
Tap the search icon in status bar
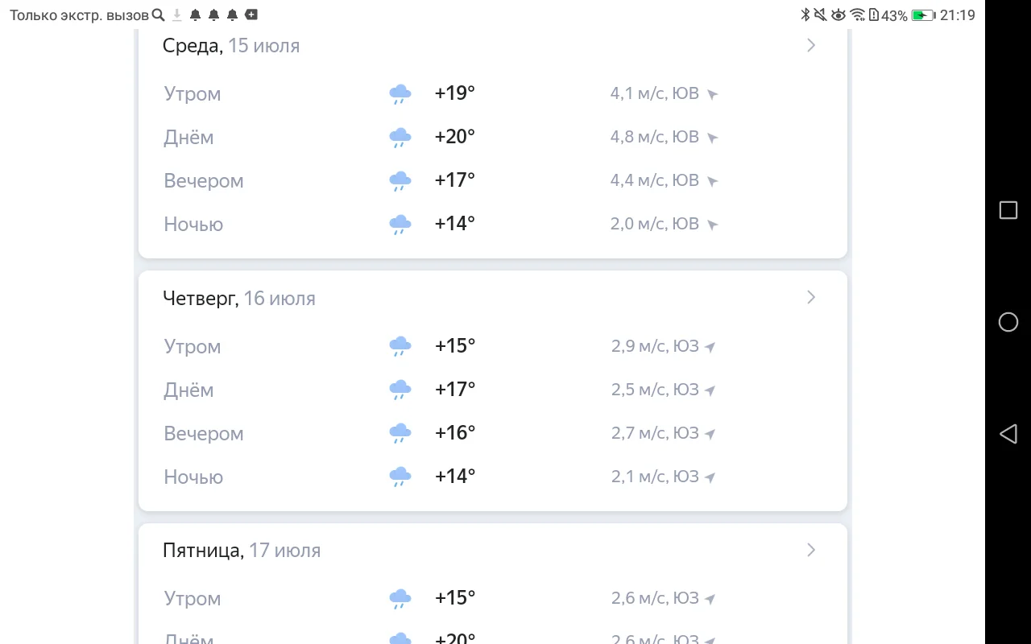click(x=158, y=15)
